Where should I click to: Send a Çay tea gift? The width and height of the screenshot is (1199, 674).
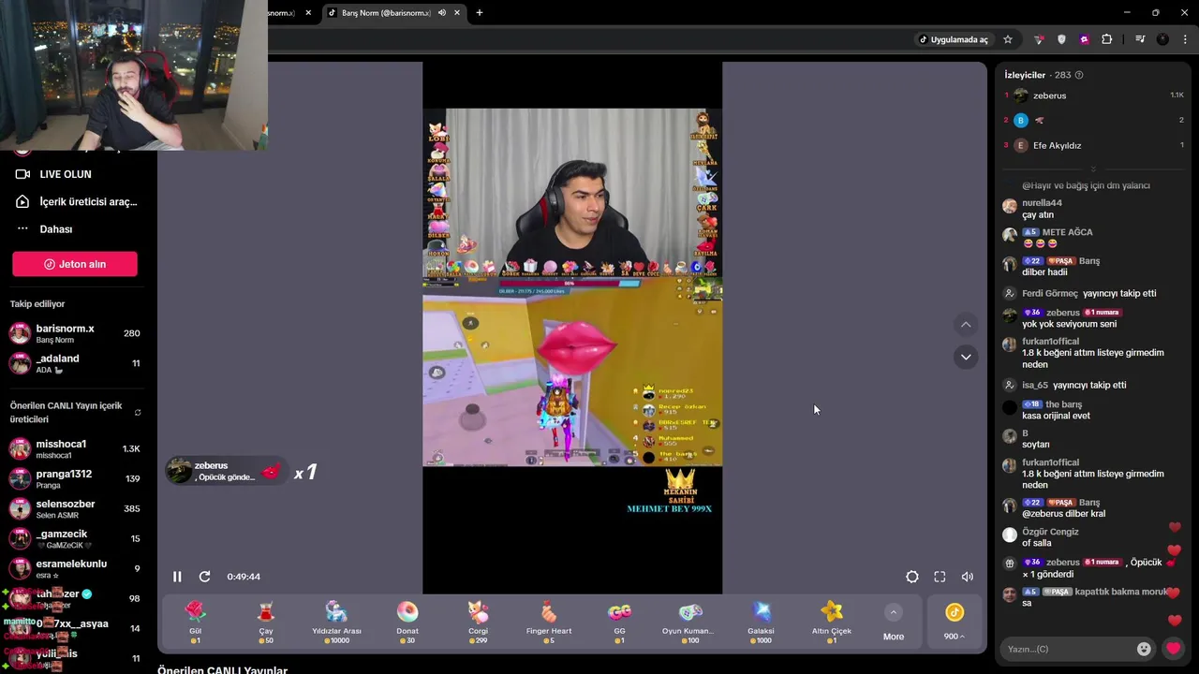(266, 623)
